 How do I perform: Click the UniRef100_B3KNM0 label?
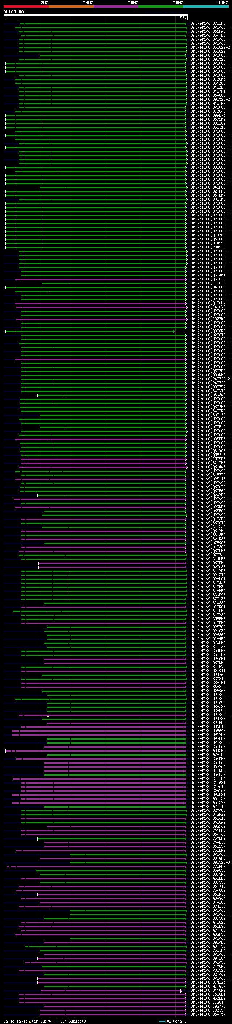pos(208,375)
